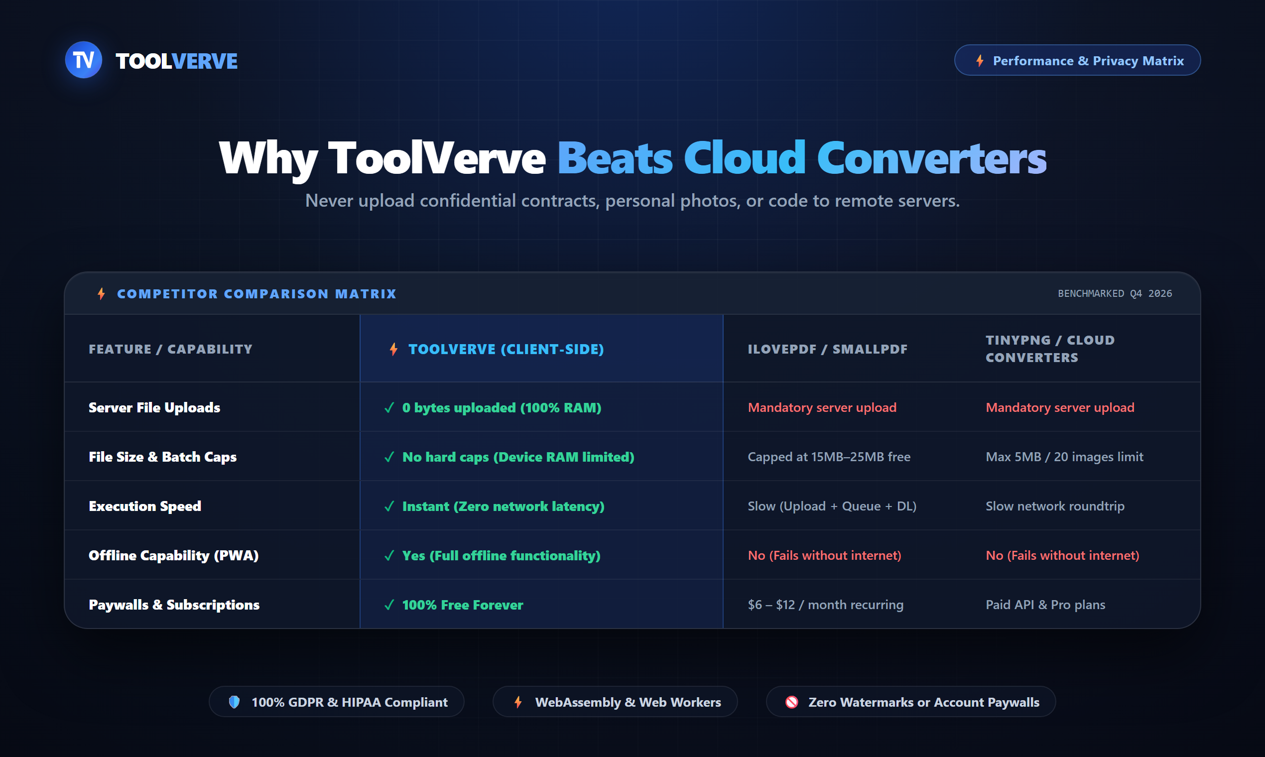Click the TinyPNG / Cloud Converters header
1265x757 pixels.
click(1050, 349)
